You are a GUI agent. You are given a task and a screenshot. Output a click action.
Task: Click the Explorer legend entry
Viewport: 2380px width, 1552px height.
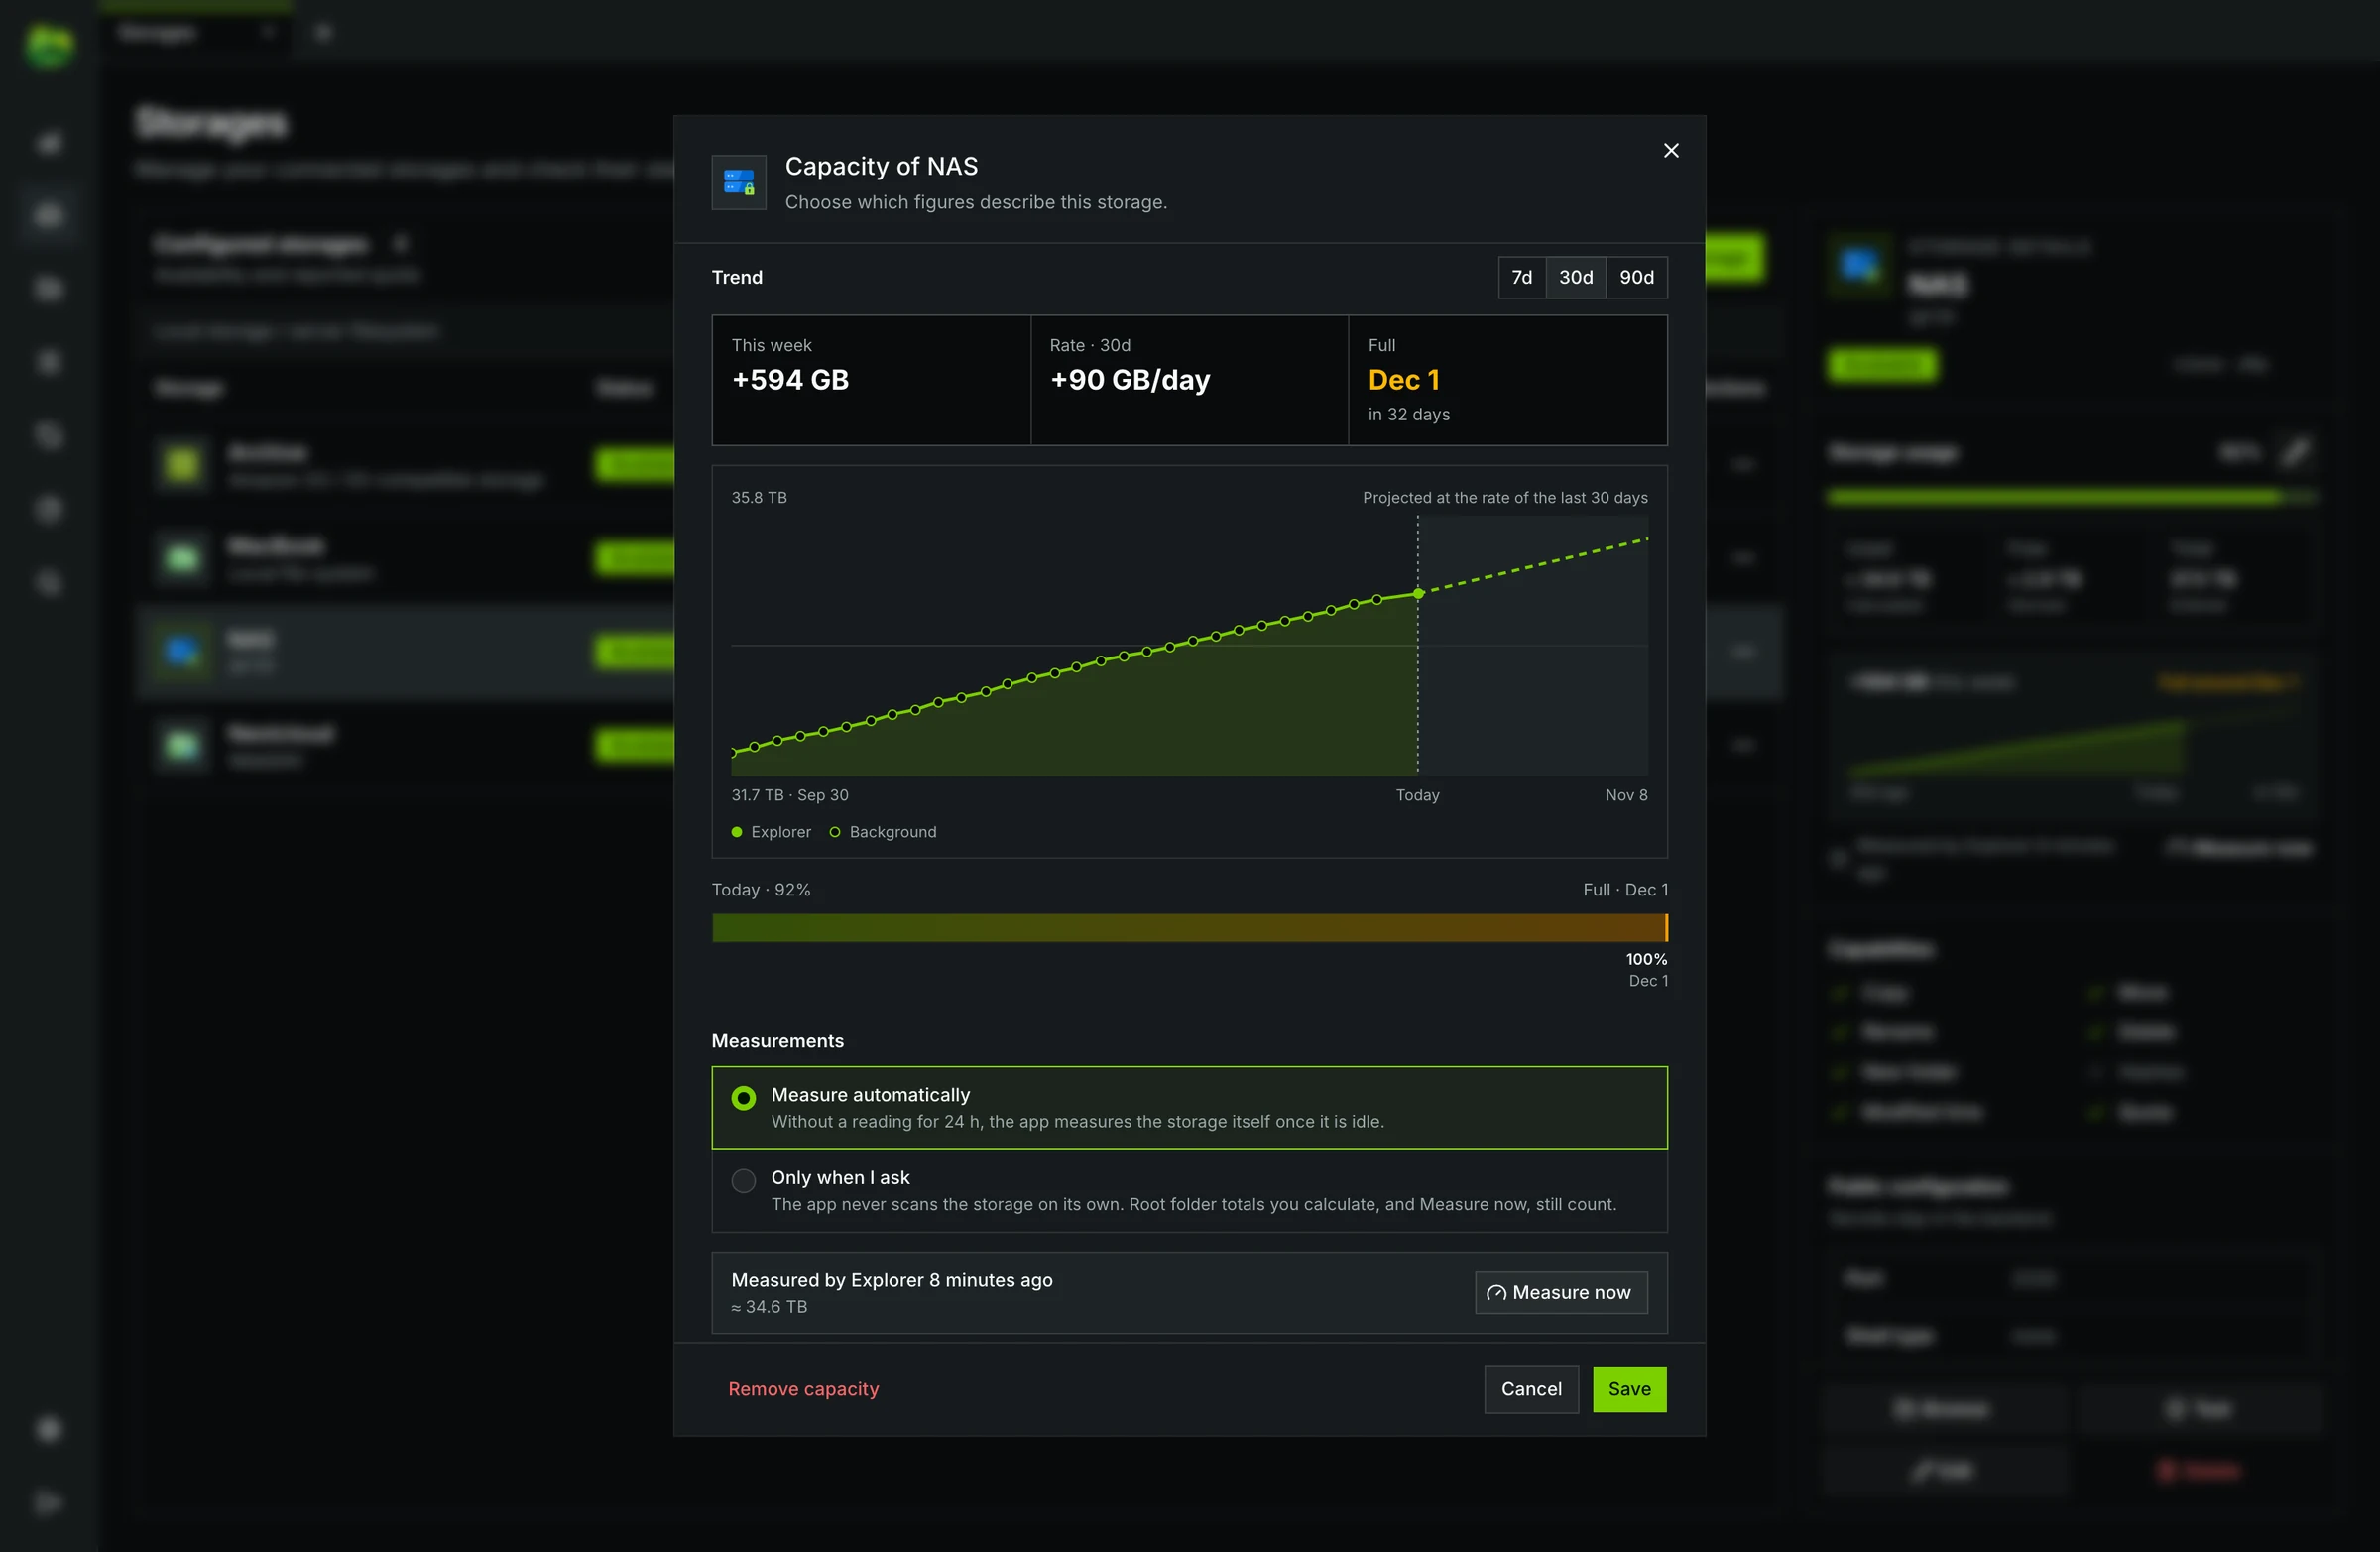click(771, 832)
